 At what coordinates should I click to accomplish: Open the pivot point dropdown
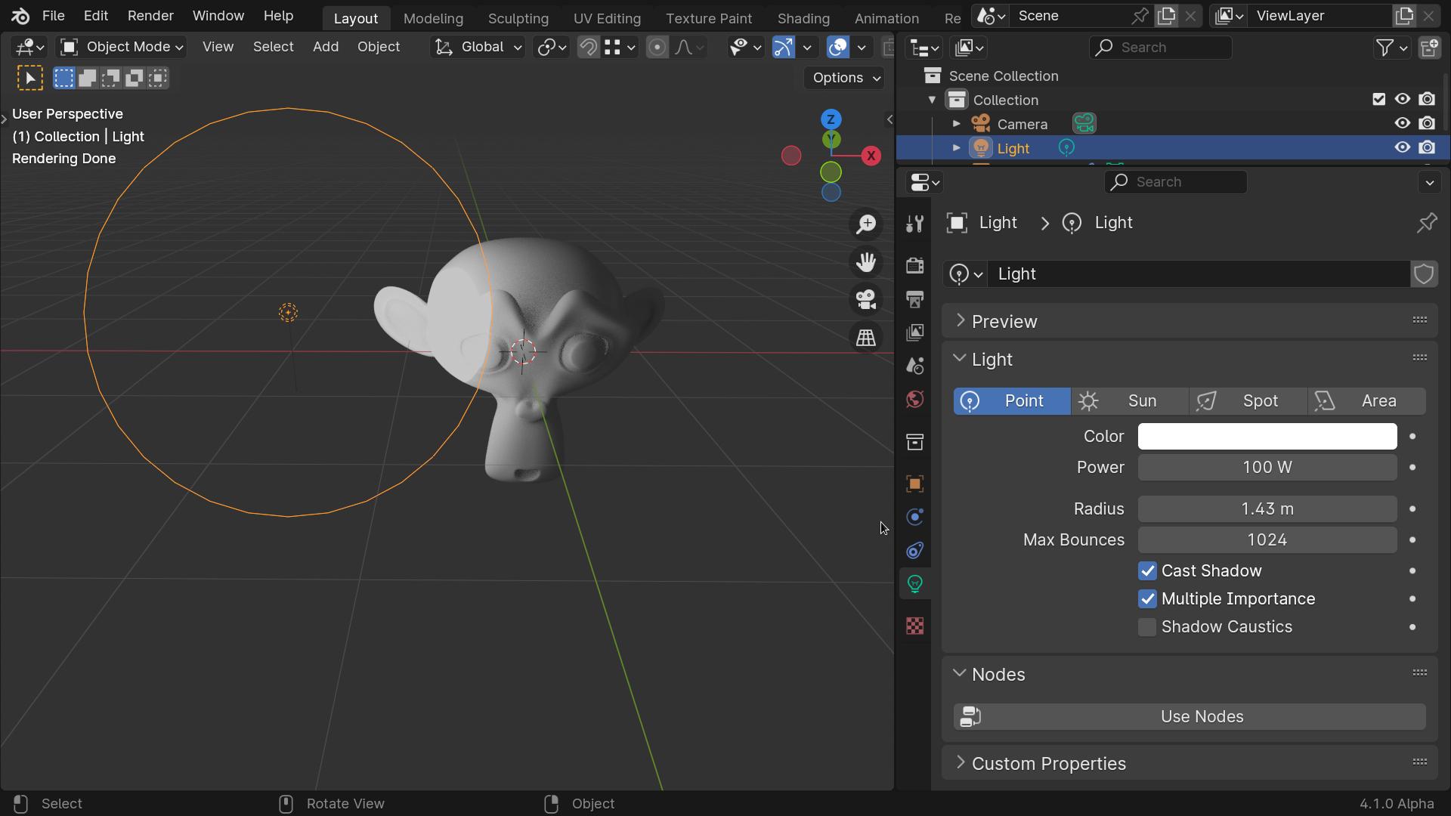point(552,48)
